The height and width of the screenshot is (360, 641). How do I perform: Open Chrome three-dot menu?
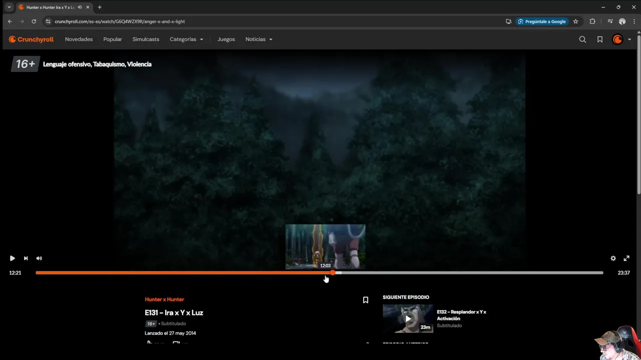(633, 21)
